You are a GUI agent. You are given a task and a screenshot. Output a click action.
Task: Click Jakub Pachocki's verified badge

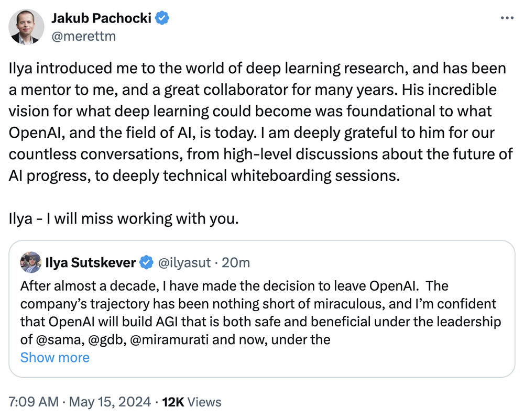[x=163, y=18]
